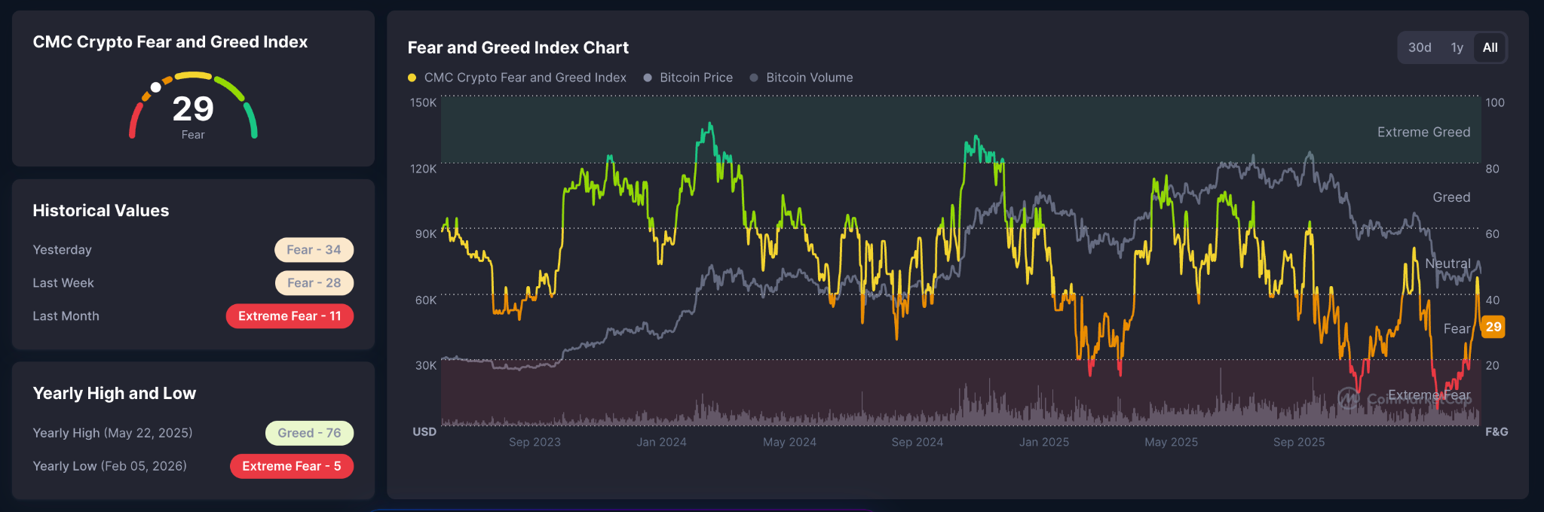
Task: Switch chart to 1y range
Action: [x=1457, y=47]
